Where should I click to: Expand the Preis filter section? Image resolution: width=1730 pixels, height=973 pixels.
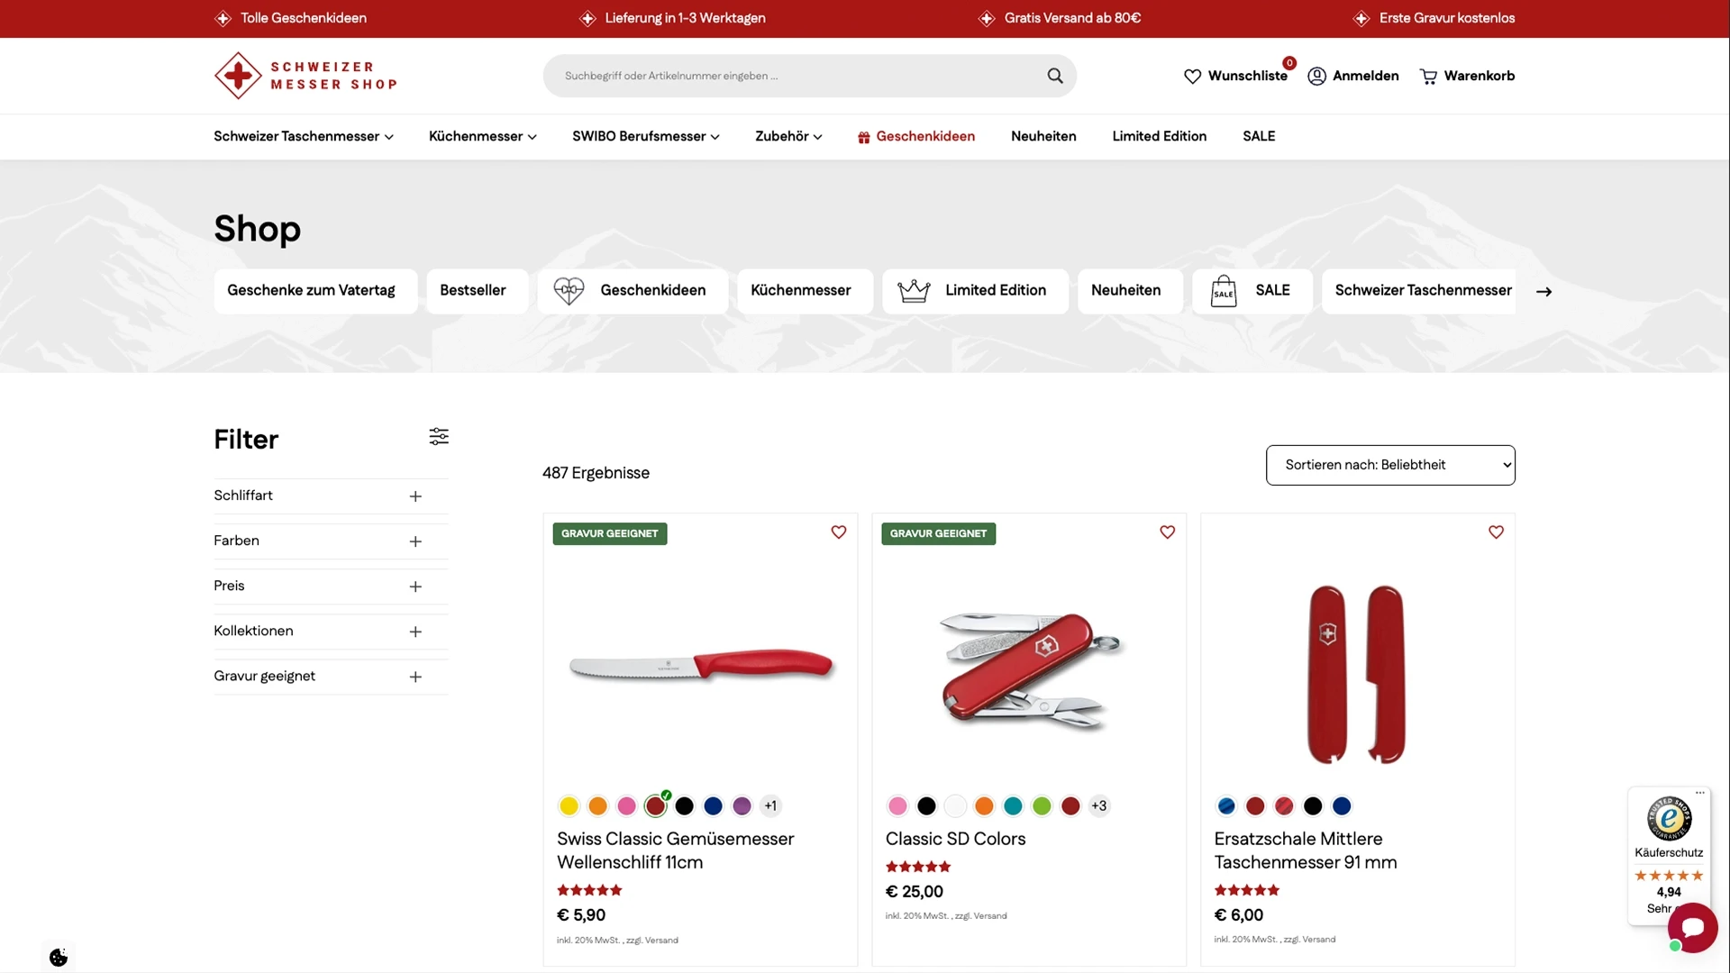(415, 587)
